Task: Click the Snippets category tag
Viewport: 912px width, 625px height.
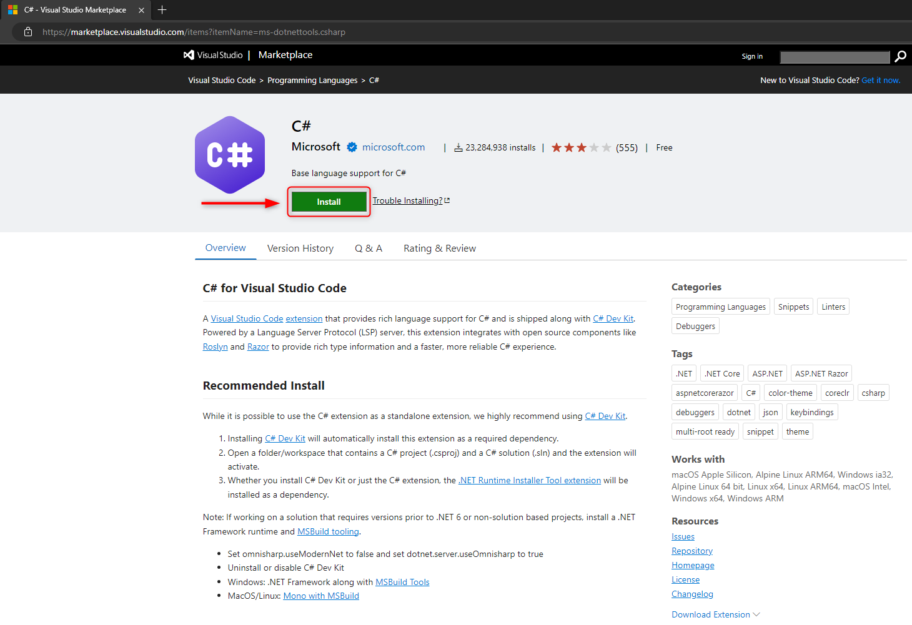Action: (x=794, y=307)
